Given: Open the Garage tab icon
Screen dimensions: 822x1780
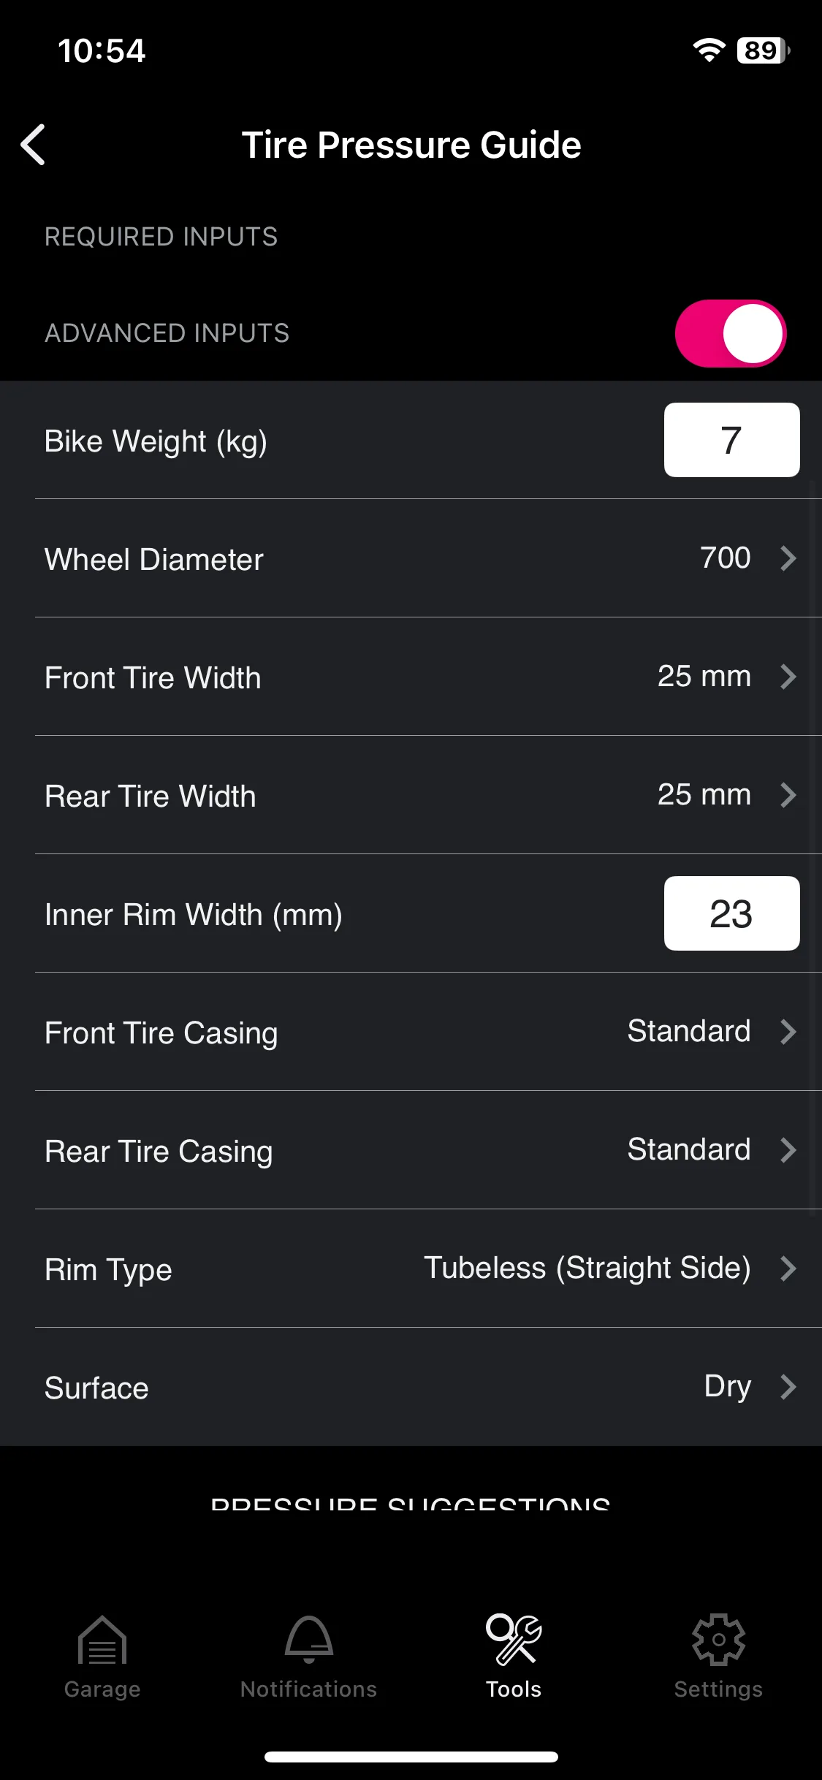Looking at the screenshot, I should click(x=102, y=1639).
